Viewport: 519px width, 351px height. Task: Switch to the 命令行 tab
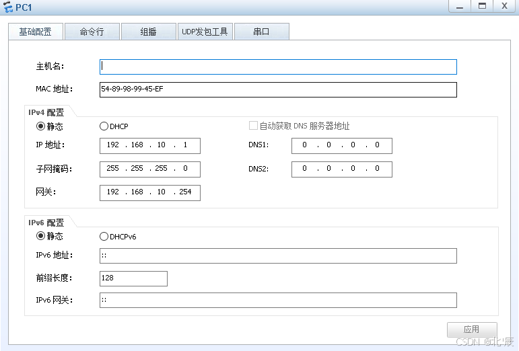(92, 32)
